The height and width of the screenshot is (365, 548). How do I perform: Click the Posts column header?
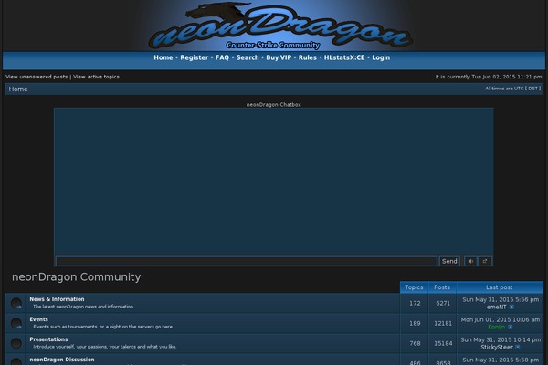pos(442,287)
